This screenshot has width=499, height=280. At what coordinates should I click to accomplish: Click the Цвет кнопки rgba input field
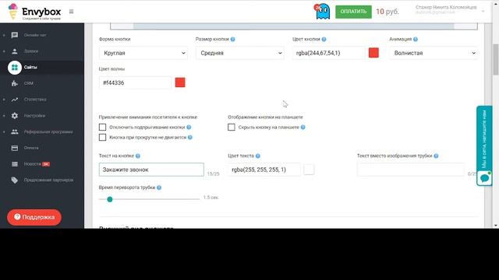[328, 53]
